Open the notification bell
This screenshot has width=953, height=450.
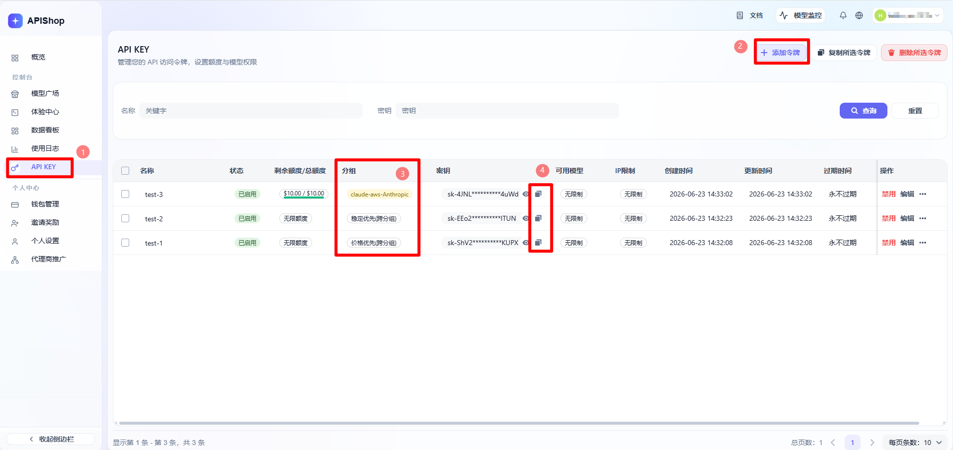(843, 15)
